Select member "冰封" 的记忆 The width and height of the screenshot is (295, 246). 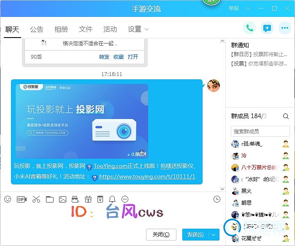pyautogui.click(x=260, y=179)
